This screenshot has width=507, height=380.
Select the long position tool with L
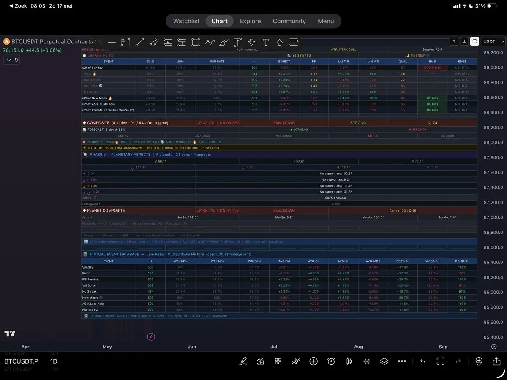pos(168,42)
